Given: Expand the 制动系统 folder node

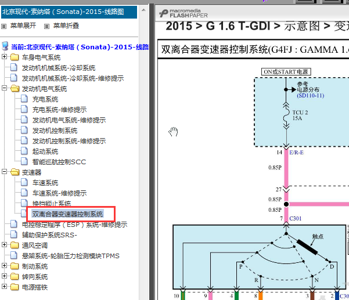Looking at the screenshot, I should click(4, 266).
